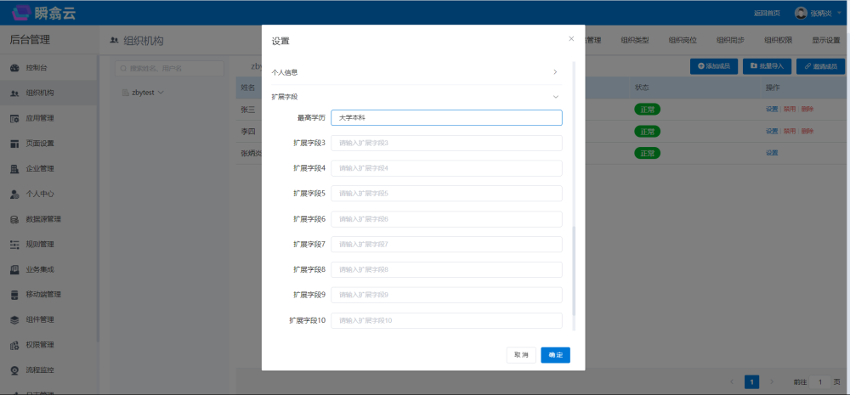Click the 扩展字段5 text input
Screen dimensions: 850x395
point(446,194)
